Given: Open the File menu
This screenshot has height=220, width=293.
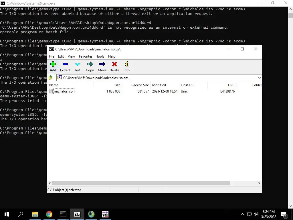Looking at the screenshot, I should [52, 56].
